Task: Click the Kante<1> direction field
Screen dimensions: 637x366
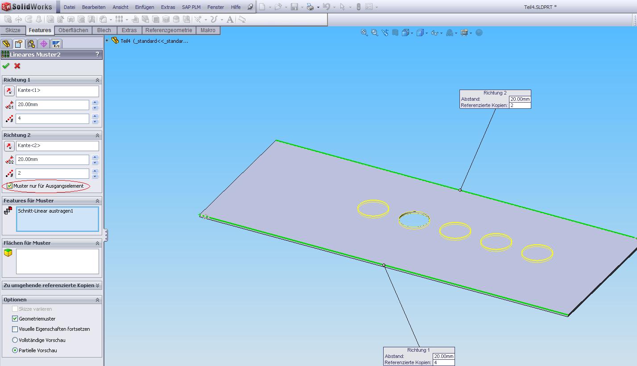Action: tap(58, 91)
